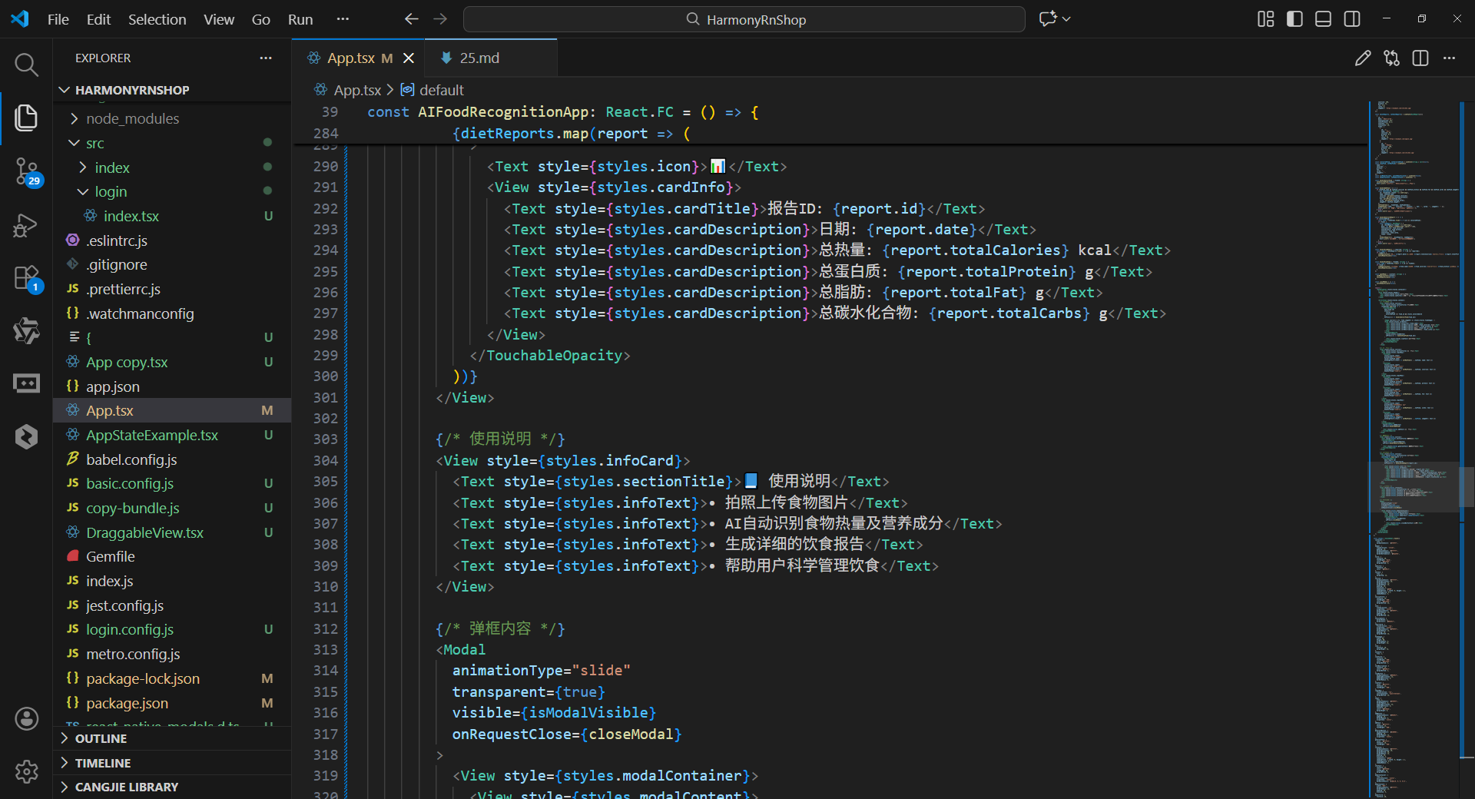Open Extensions view icon

click(26, 278)
